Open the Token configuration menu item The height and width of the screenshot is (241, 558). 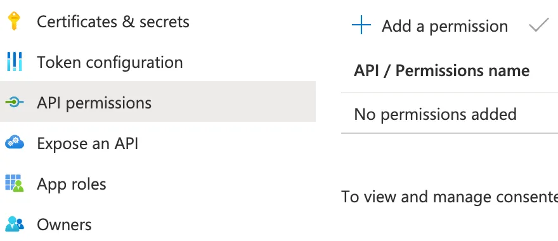[x=110, y=62]
